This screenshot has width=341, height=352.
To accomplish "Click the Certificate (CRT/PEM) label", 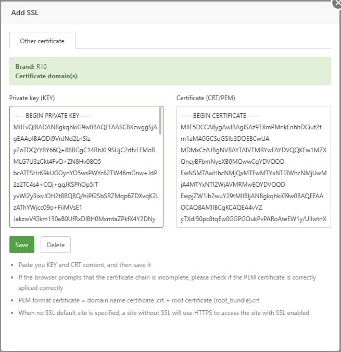I will point(205,98).
